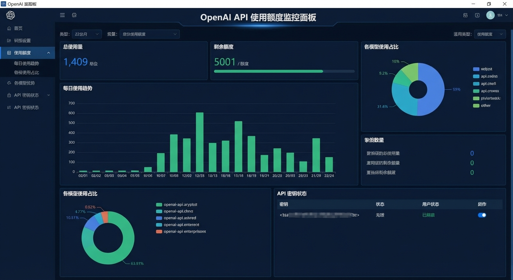Select the 使用额度 sidebar item
513x280 pixels.
coord(27,53)
